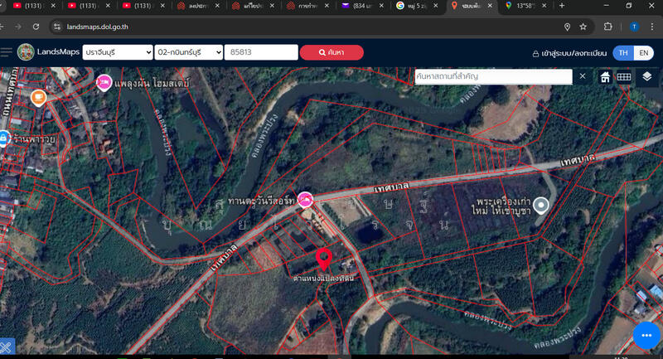This screenshot has width=663, height=359.
Task: Open the Chrome three-dot menu
Action: click(x=651, y=27)
